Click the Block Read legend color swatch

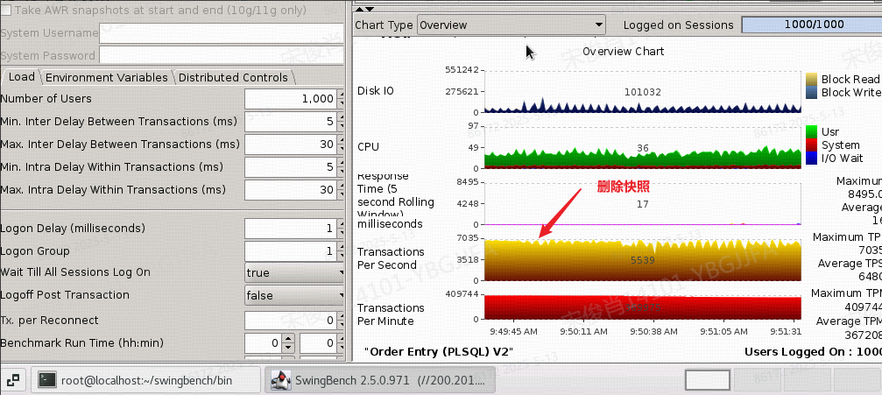tap(812, 80)
